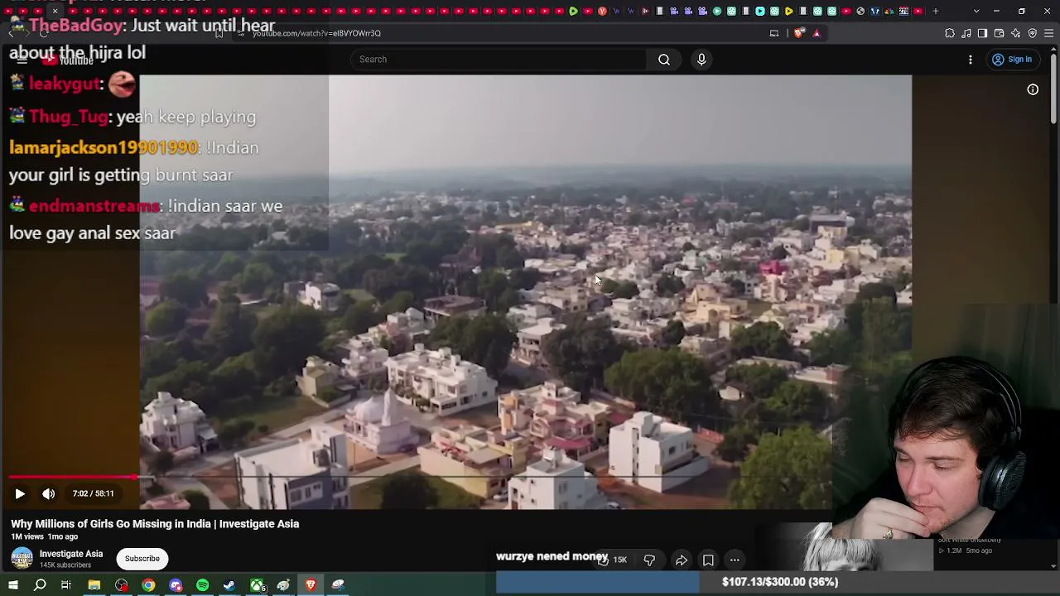
Task: Open a new browser tab with plus
Action: (936, 12)
